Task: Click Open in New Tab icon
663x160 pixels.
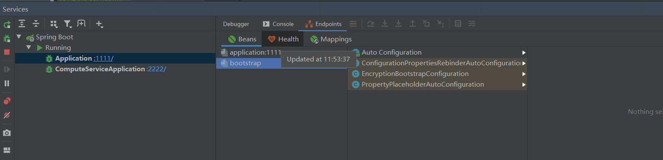Action: click(81, 24)
